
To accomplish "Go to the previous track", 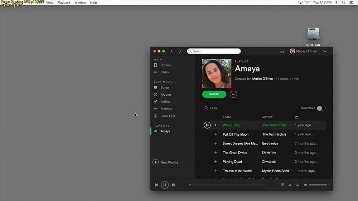I will tap(156, 185).
